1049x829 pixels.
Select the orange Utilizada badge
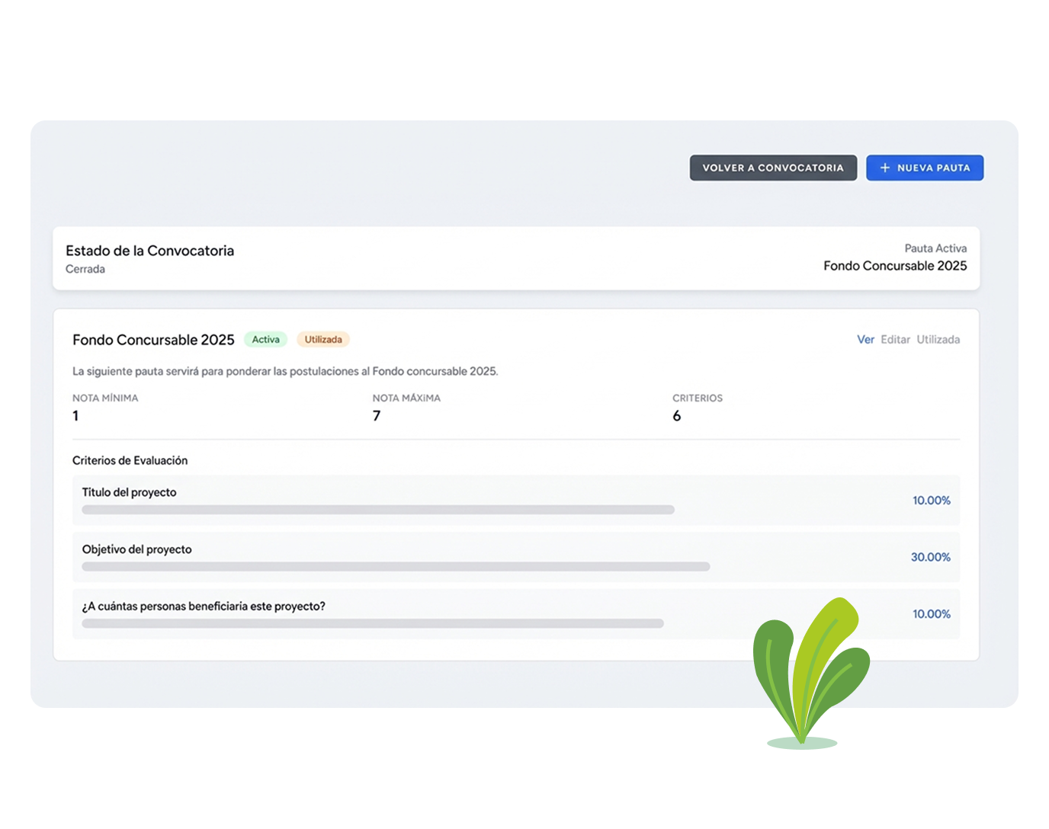point(323,340)
